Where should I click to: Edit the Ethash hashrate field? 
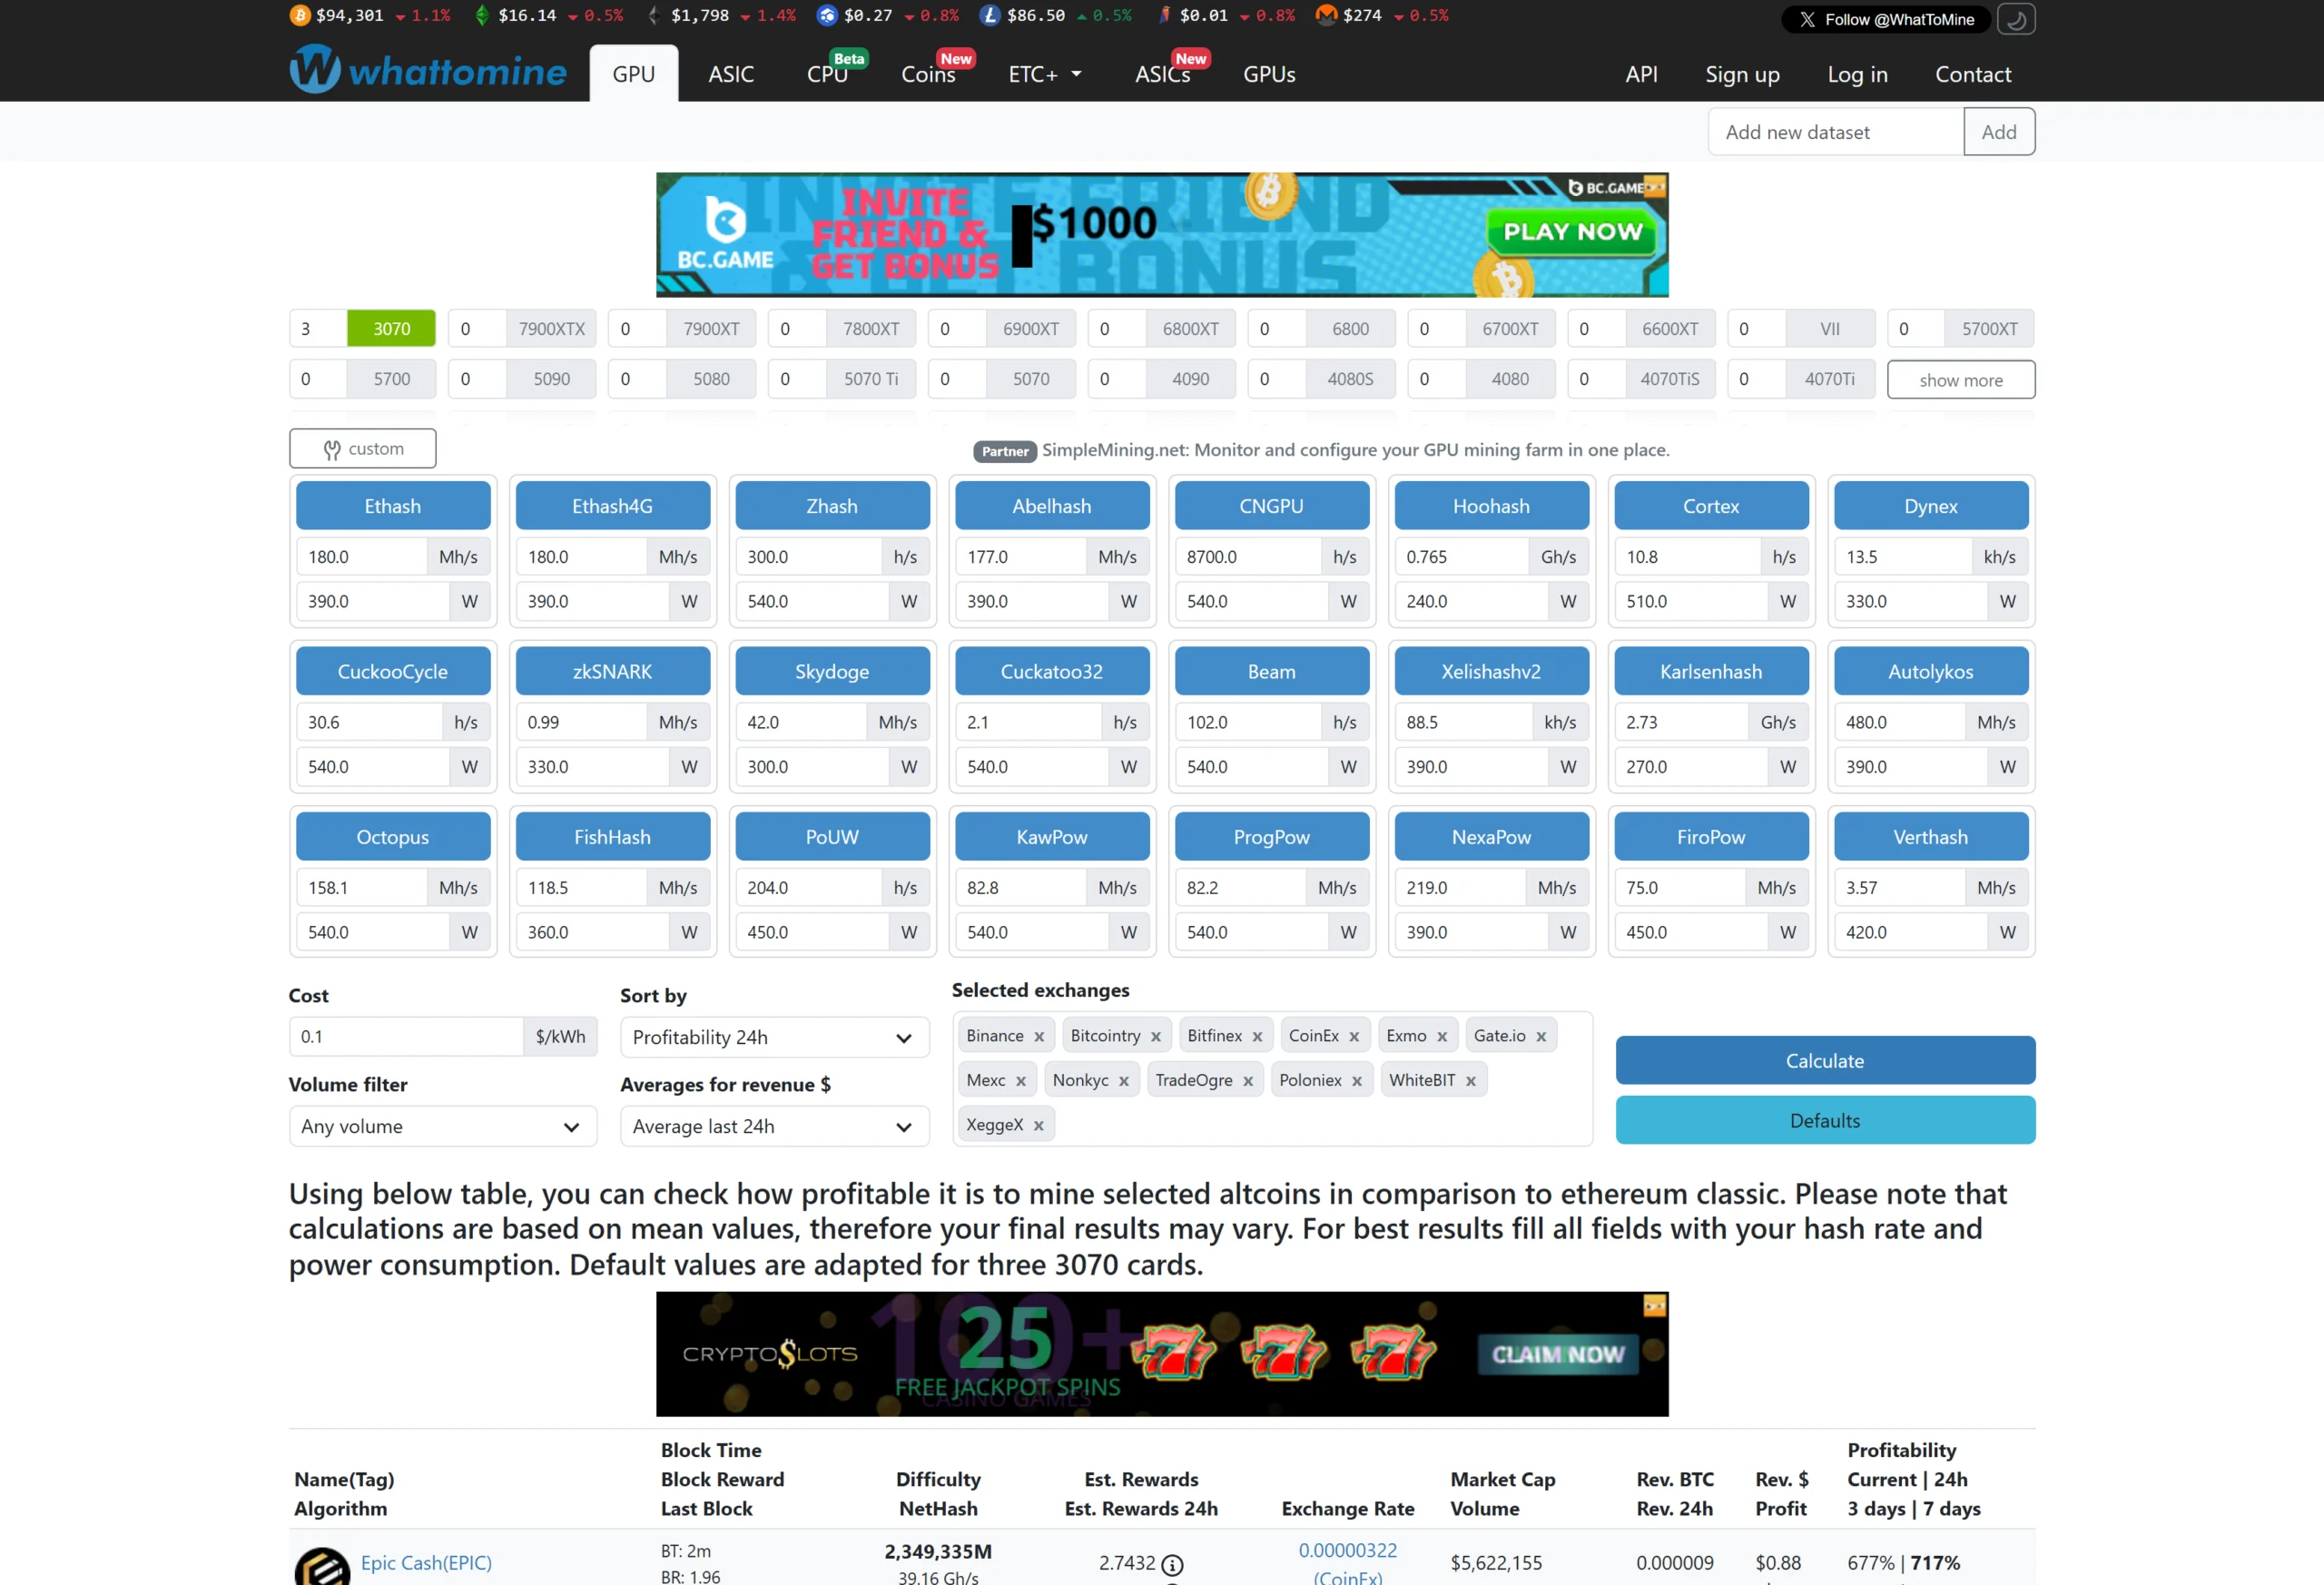361,556
